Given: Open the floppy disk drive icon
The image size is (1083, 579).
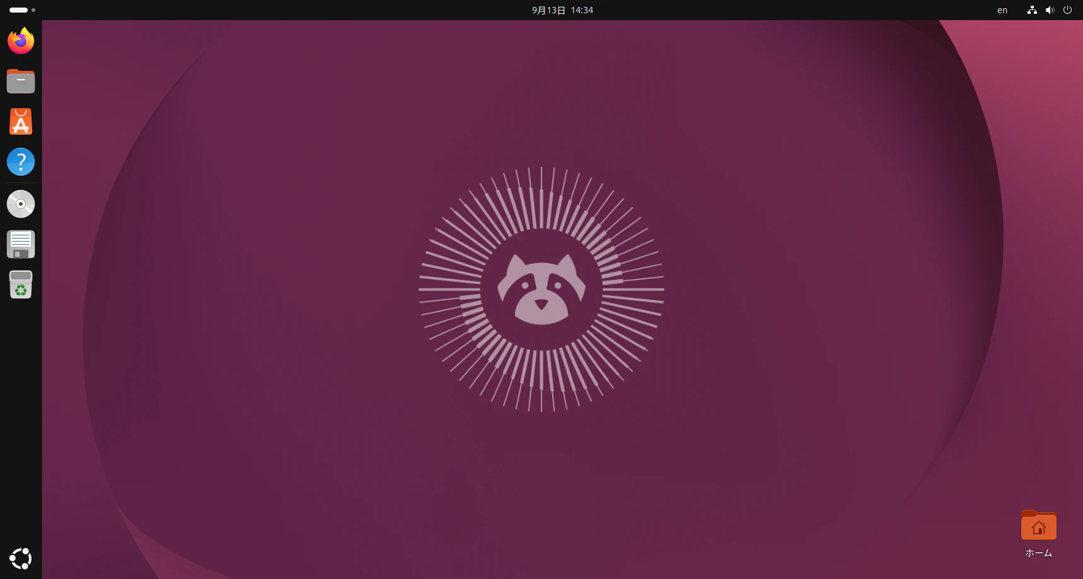Looking at the screenshot, I should [x=21, y=244].
